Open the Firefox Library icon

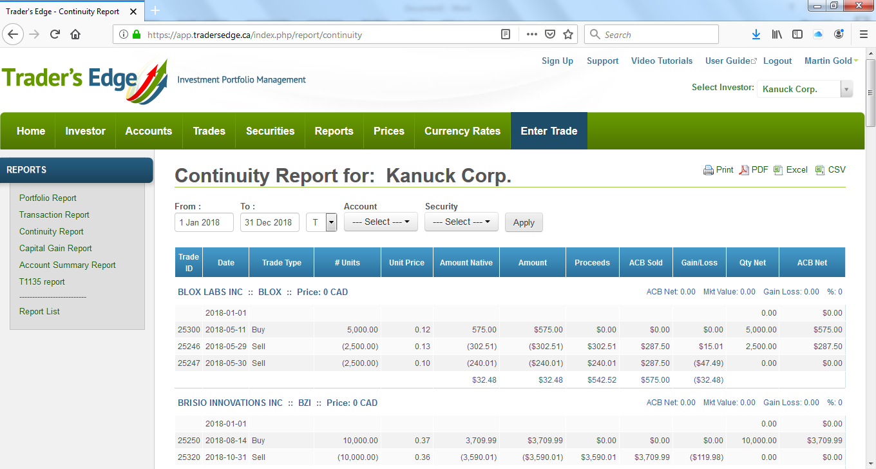(776, 34)
